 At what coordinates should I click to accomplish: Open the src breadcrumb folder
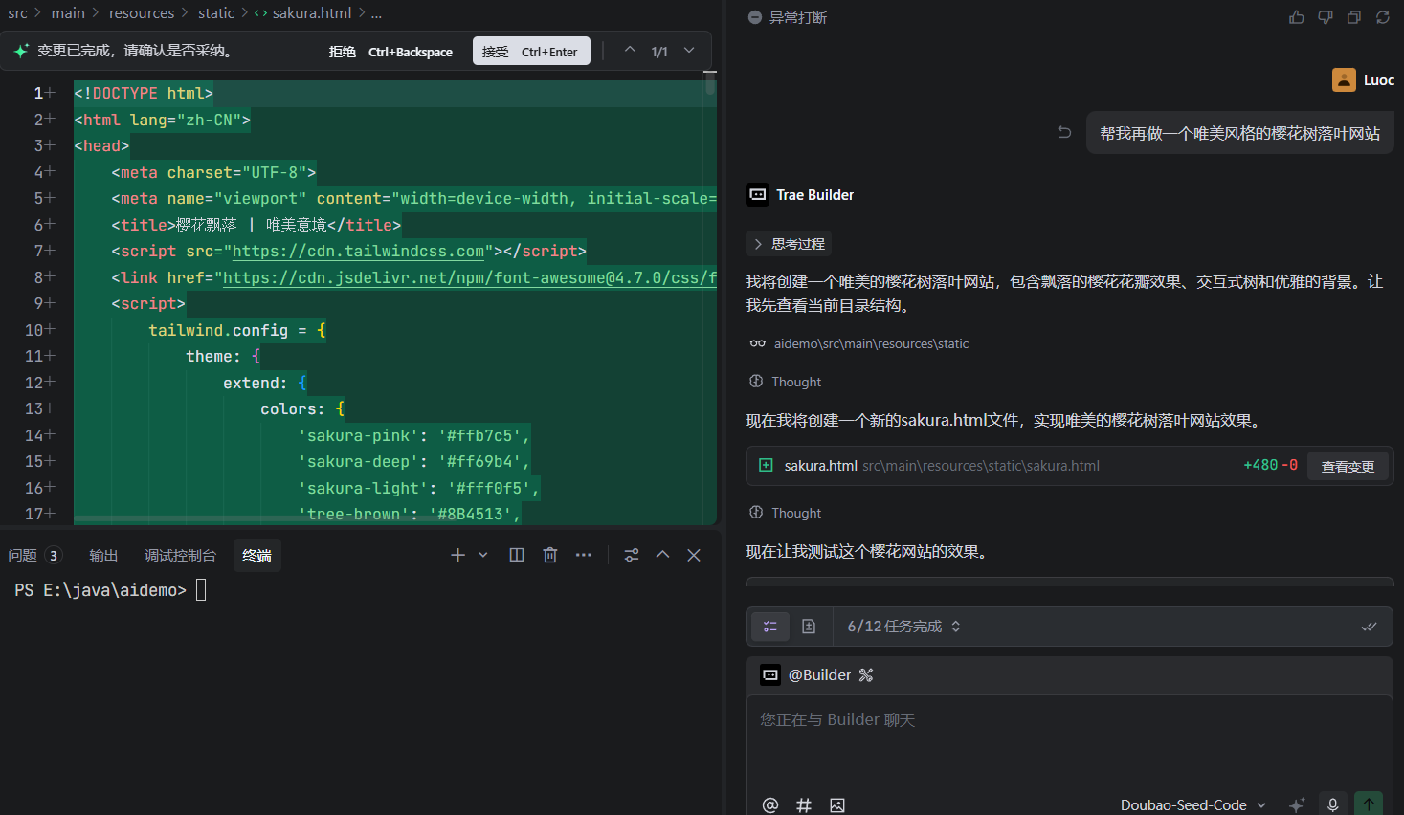point(17,13)
